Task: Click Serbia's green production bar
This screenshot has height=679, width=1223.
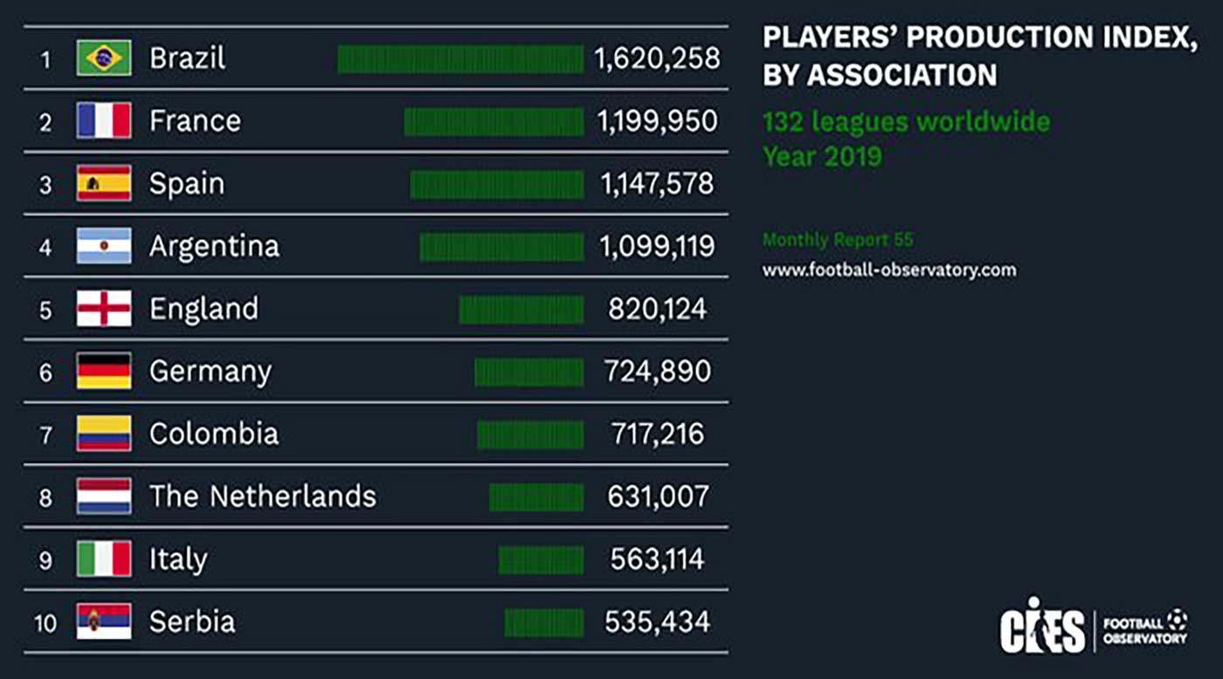Action: 543,622
